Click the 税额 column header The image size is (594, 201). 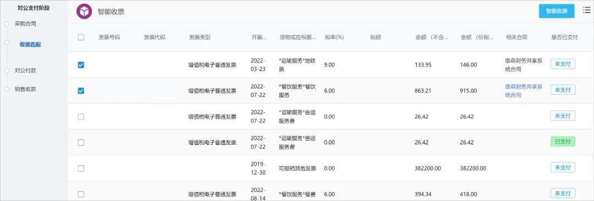click(x=375, y=37)
